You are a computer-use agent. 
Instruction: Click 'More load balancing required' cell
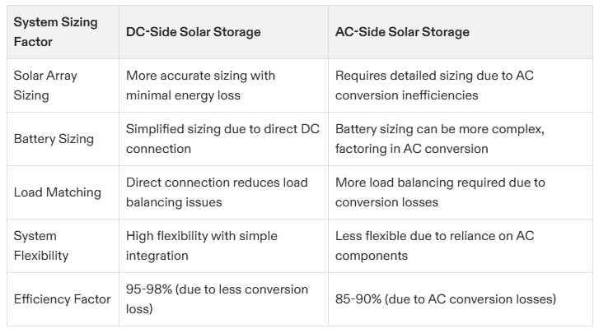click(440, 192)
